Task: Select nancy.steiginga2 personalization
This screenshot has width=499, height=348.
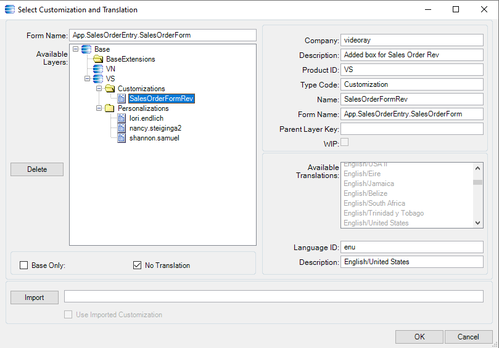Action: pos(155,128)
